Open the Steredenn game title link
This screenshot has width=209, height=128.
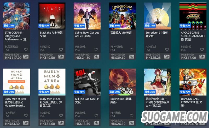click(x=156, y=34)
